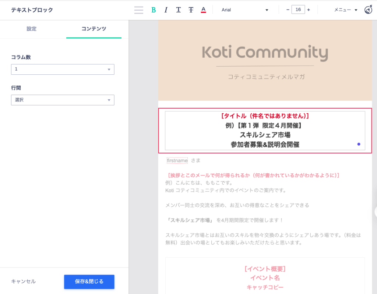
Task: Decrease font size with minus button
Action: 288,10
